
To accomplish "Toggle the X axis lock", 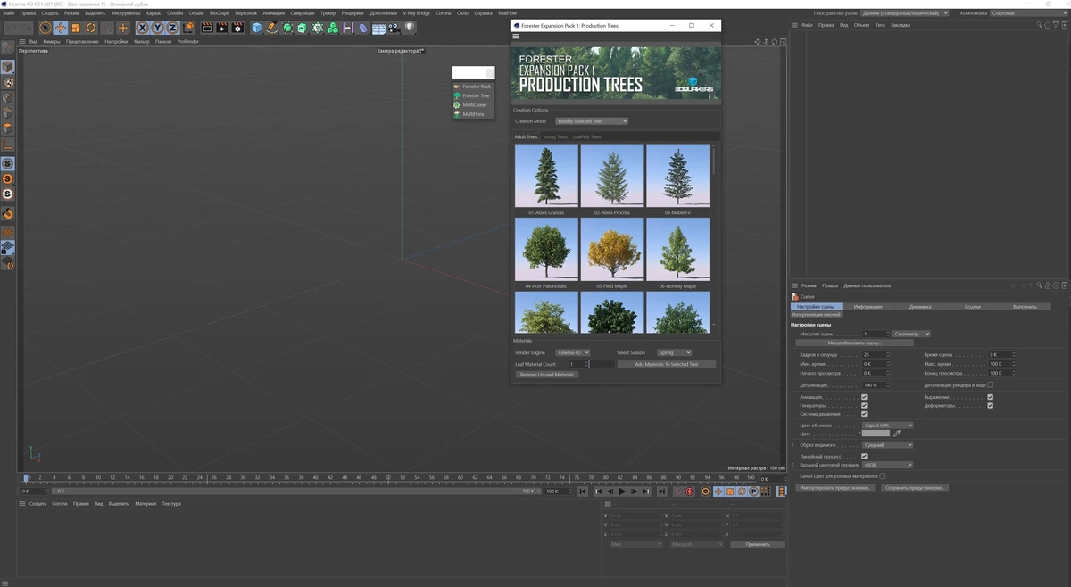I will point(143,28).
